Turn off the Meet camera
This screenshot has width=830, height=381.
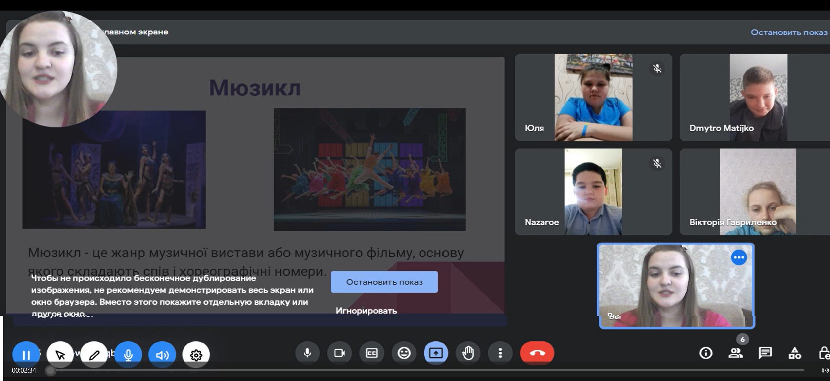[340, 353]
